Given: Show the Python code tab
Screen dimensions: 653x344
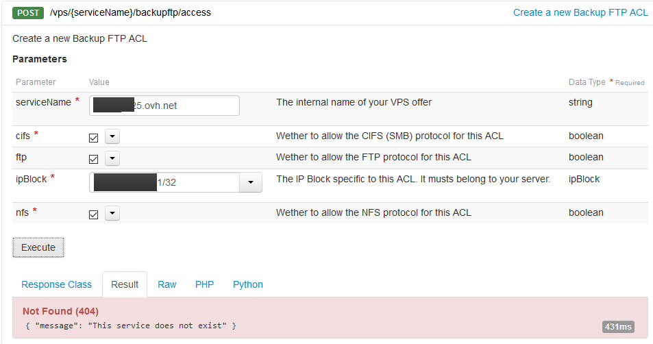Looking at the screenshot, I should 248,284.
